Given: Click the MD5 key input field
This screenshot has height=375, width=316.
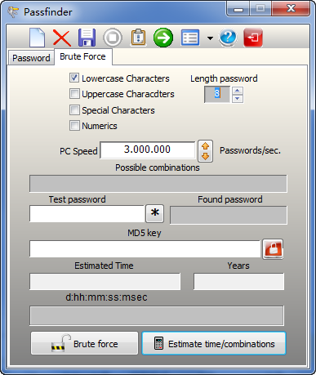Looking at the screenshot, I should point(145,248).
